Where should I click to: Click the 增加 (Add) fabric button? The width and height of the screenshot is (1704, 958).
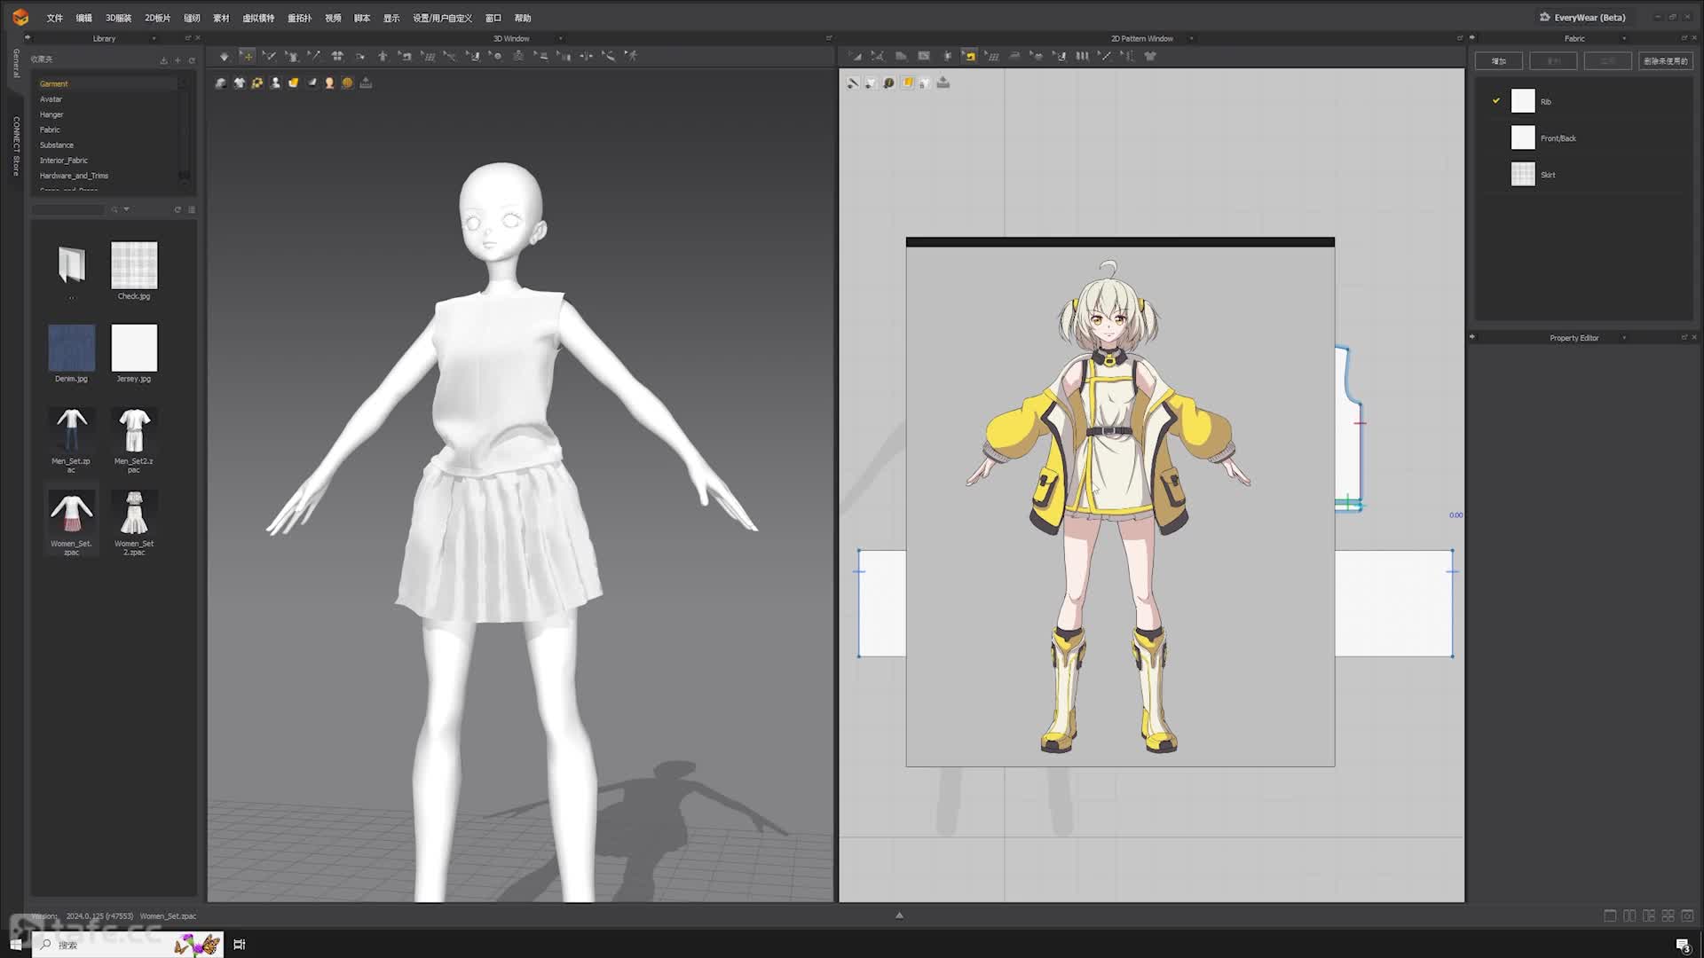tap(1499, 61)
